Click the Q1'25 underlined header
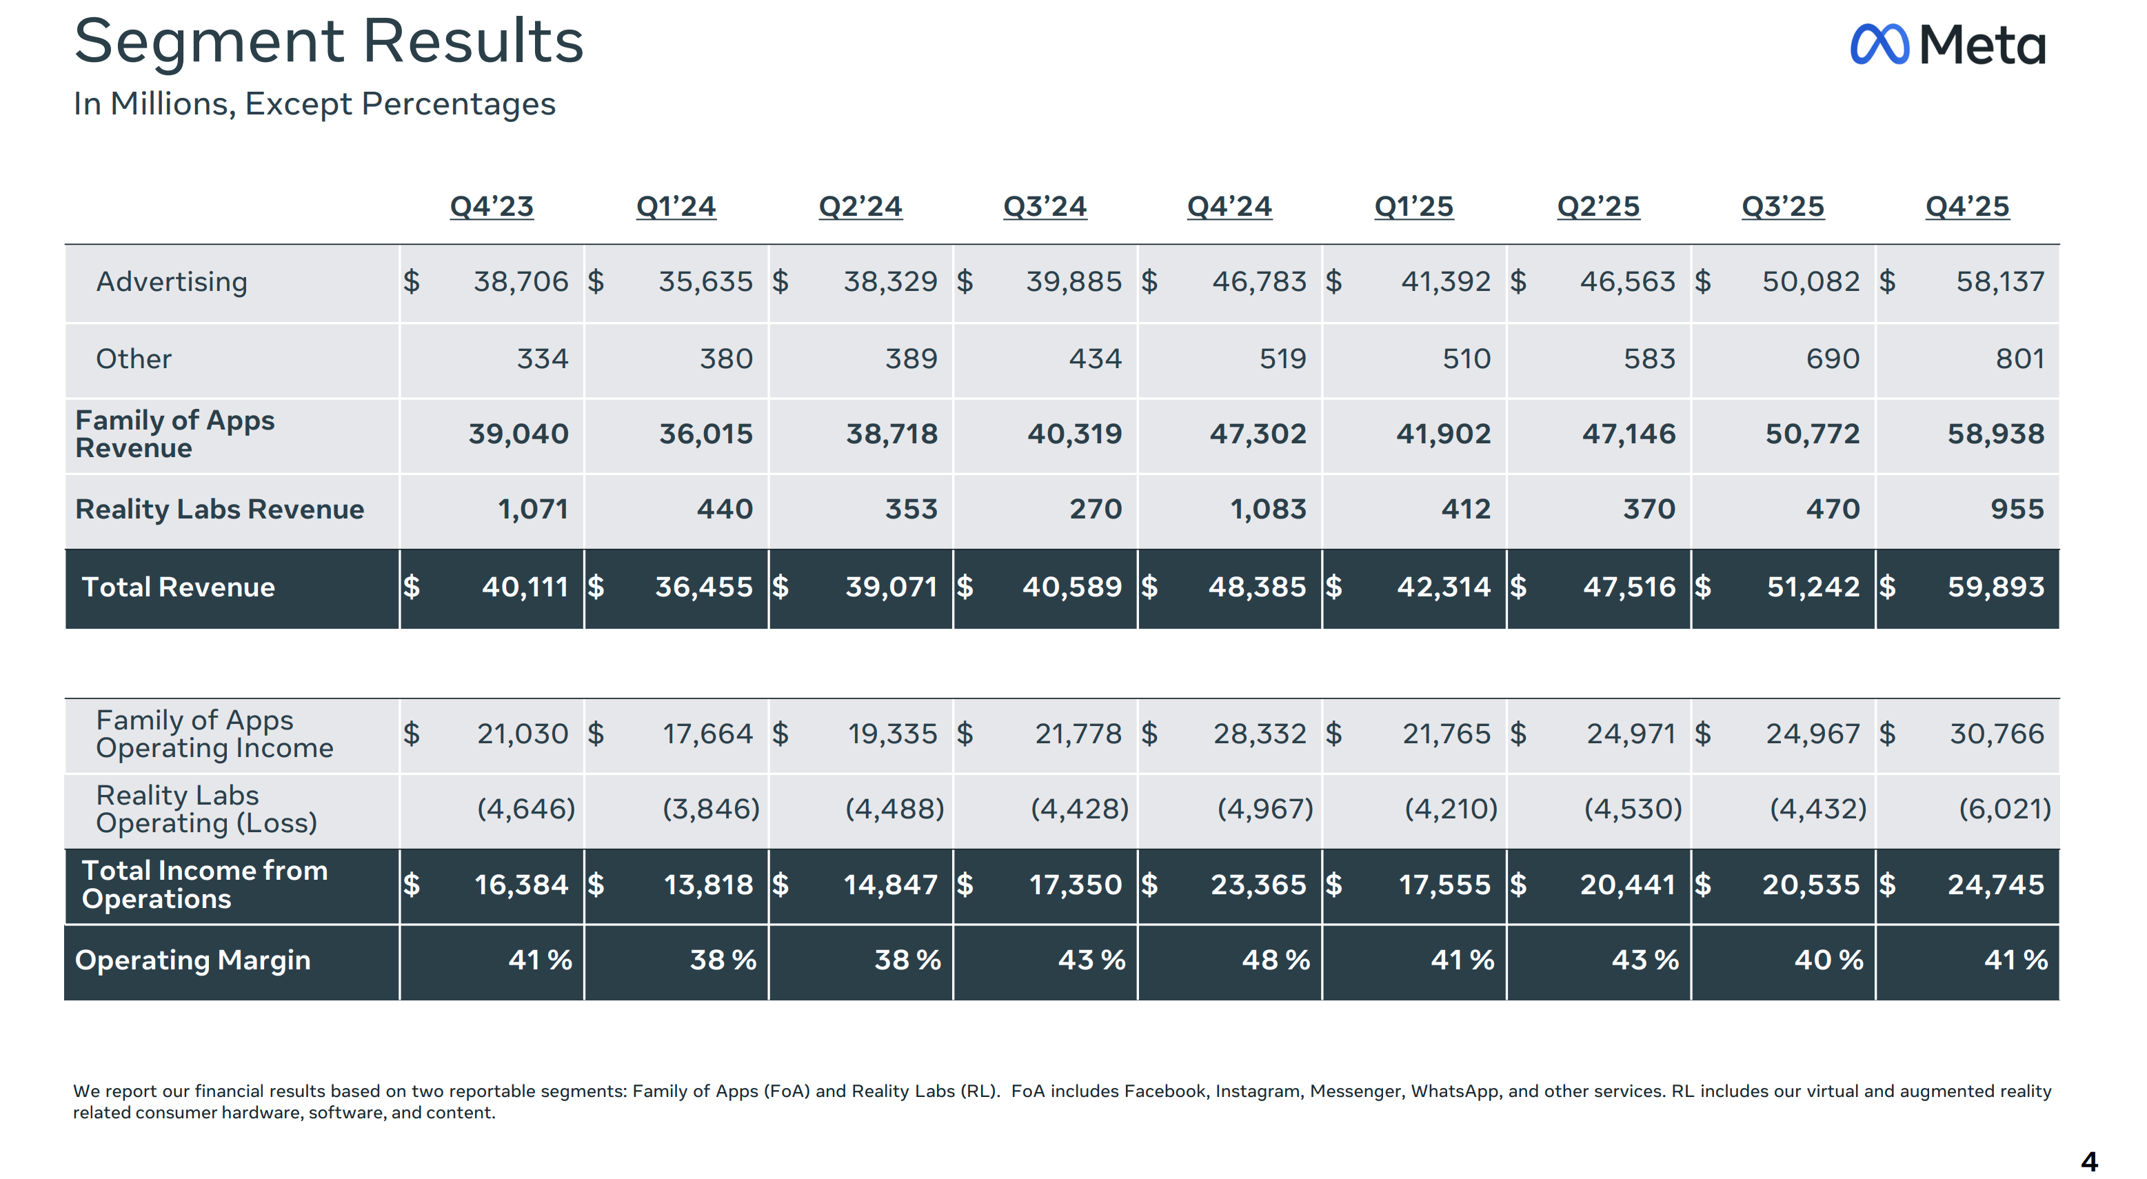 pyautogui.click(x=1413, y=205)
